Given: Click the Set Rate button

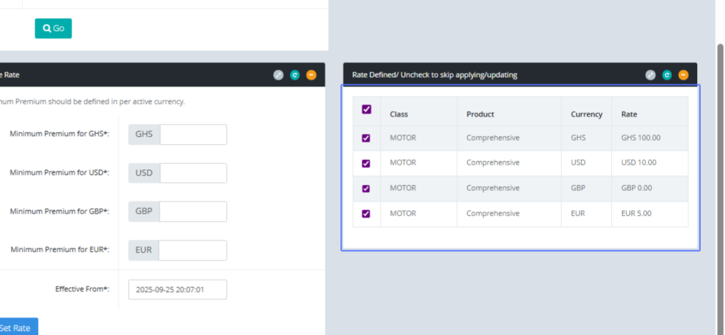Looking at the screenshot, I should [x=18, y=328].
